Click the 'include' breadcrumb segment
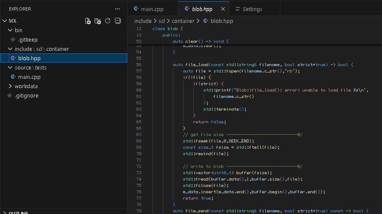The image size is (382, 214). click(x=143, y=21)
